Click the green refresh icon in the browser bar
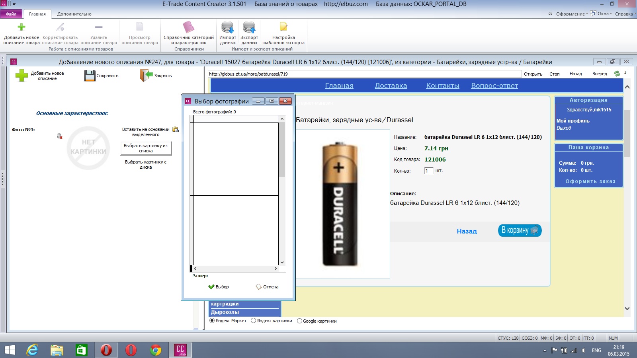 coord(617,74)
